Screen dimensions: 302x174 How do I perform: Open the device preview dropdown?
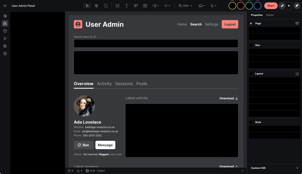click(x=201, y=6)
